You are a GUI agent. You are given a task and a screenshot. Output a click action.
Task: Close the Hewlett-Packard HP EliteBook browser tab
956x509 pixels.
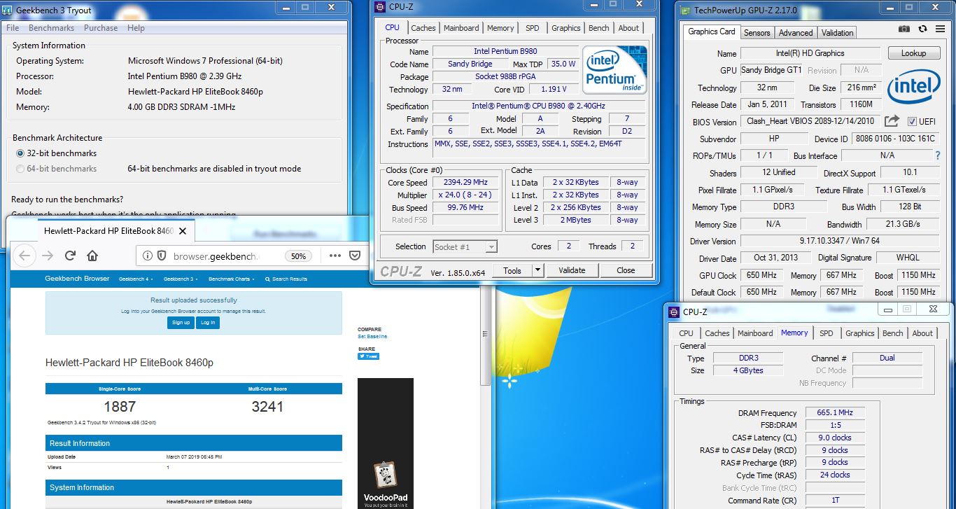tap(183, 230)
